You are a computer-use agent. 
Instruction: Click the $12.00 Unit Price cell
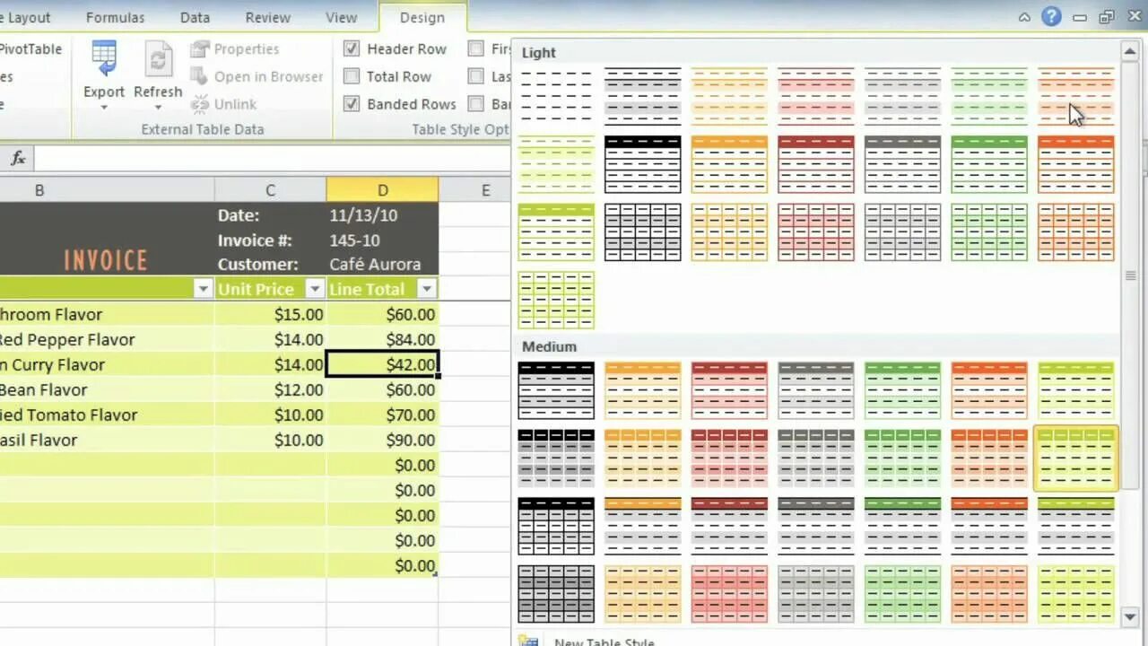pos(270,389)
